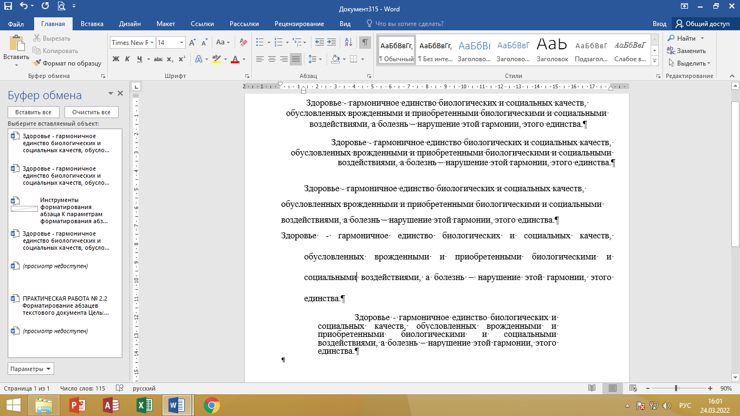Screen dimensions: 740x416
Task: Open the borders dropdown arrow
Action: (363, 59)
